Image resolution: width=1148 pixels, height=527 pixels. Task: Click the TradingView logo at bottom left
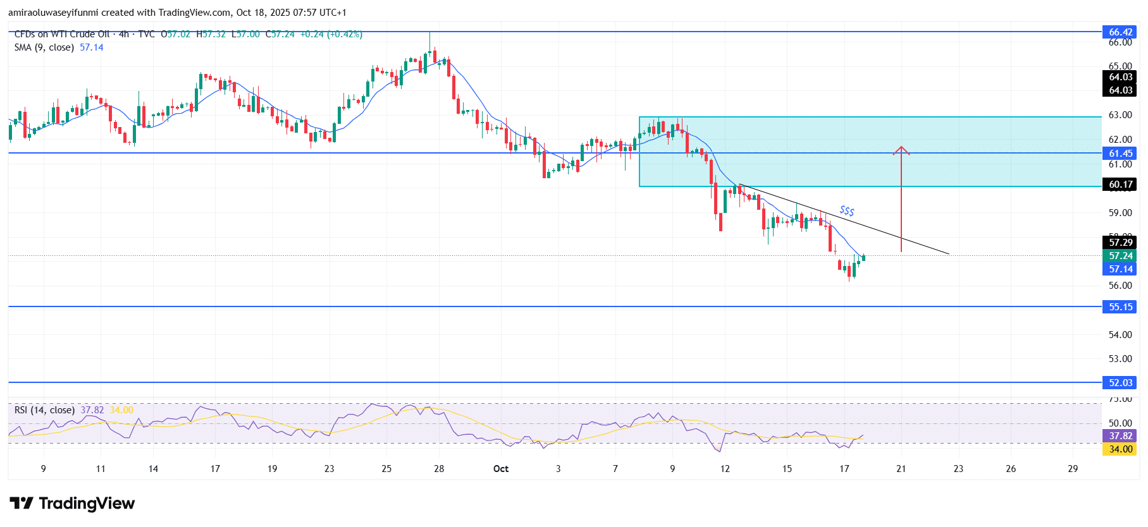click(72, 504)
